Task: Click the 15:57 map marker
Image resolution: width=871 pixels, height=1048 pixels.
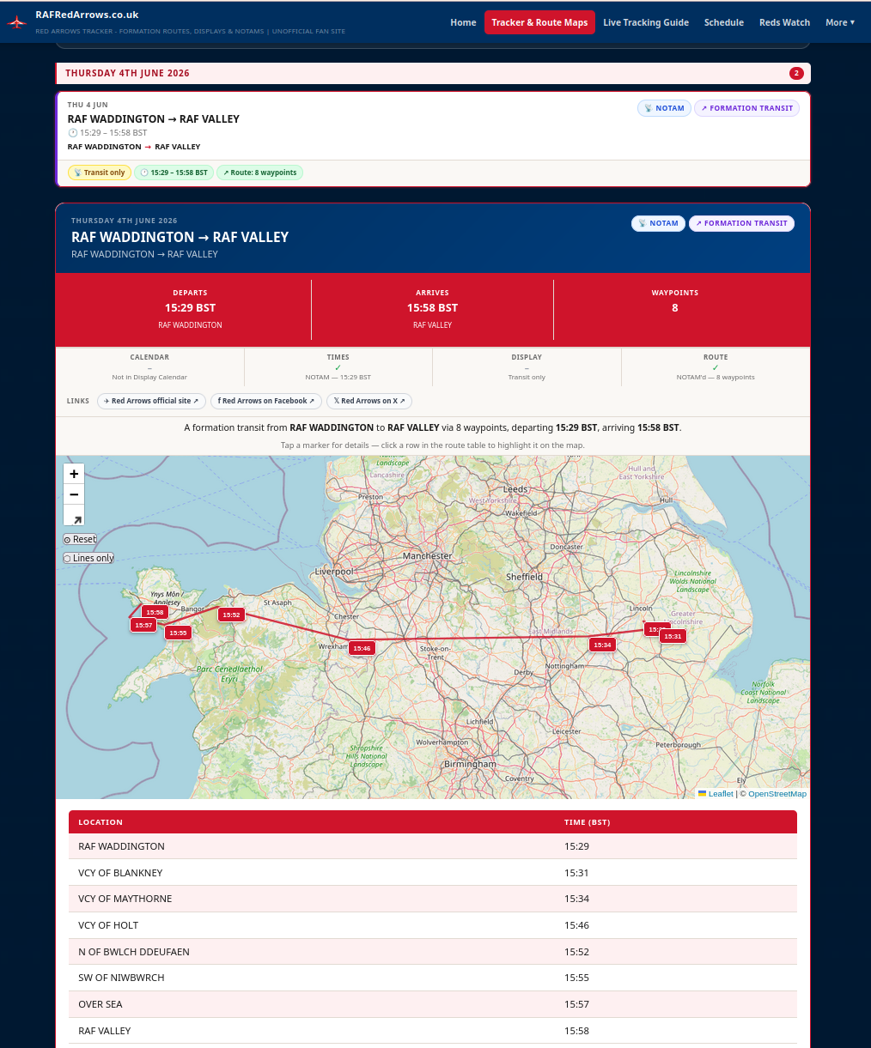Action: click(143, 626)
